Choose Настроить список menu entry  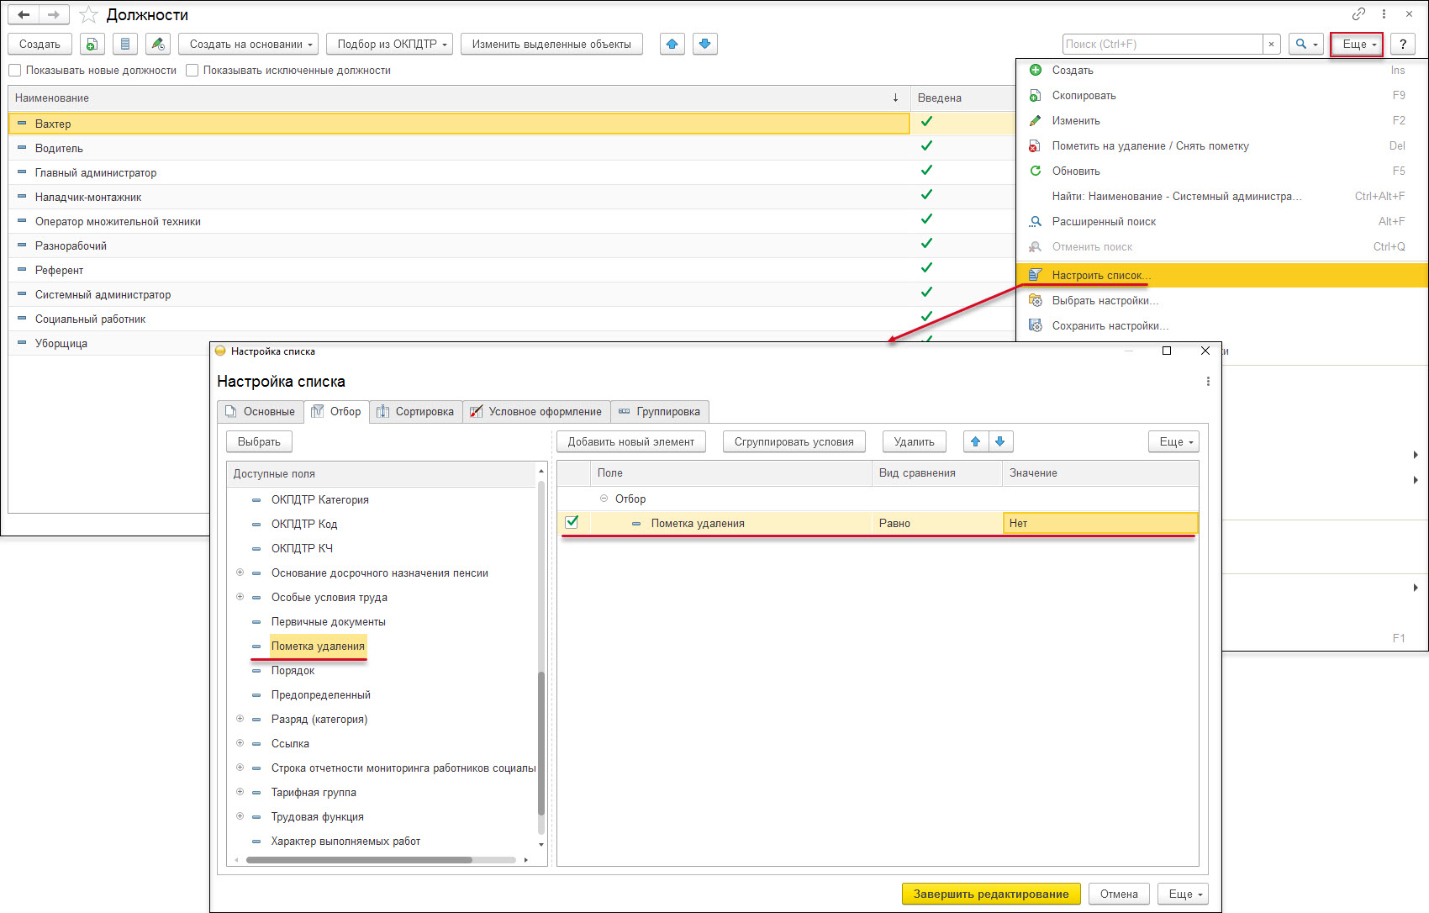1222,275
